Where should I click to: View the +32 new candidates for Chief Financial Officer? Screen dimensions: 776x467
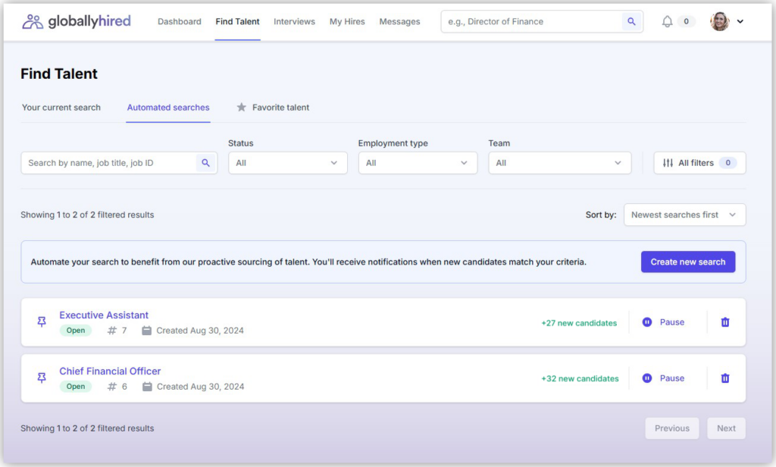pos(579,378)
